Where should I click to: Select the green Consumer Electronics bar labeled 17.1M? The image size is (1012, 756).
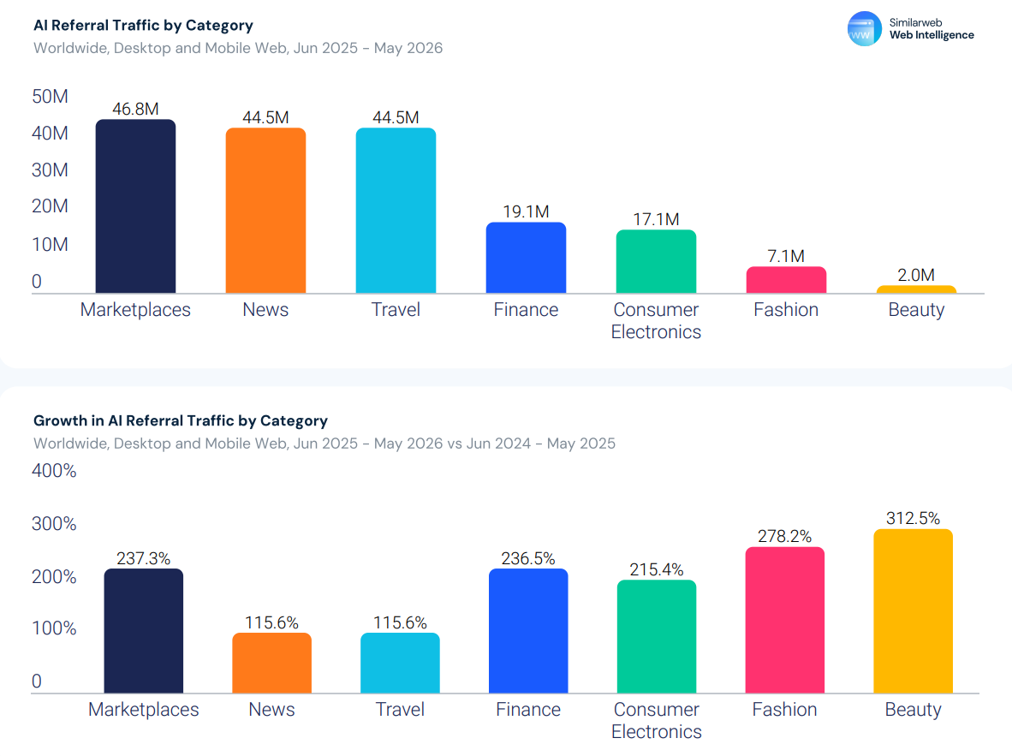[x=657, y=261]
